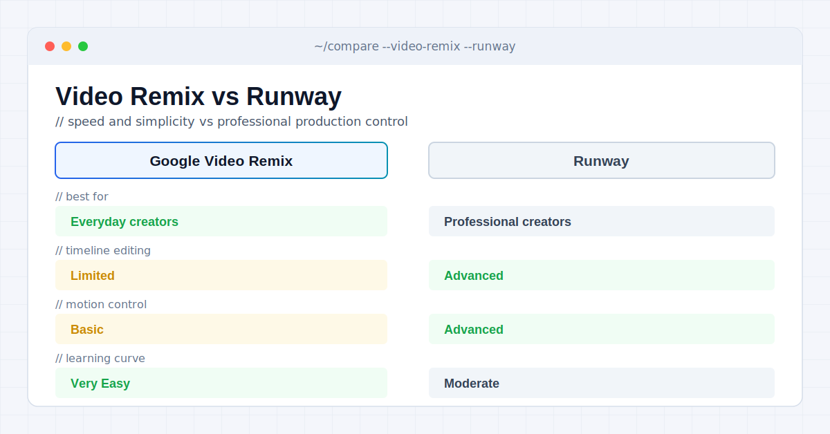
Task: Click the '// best for' label
Action: [82, 196]
